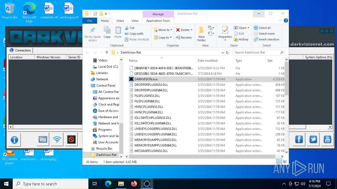Open file History

point(241,39)
